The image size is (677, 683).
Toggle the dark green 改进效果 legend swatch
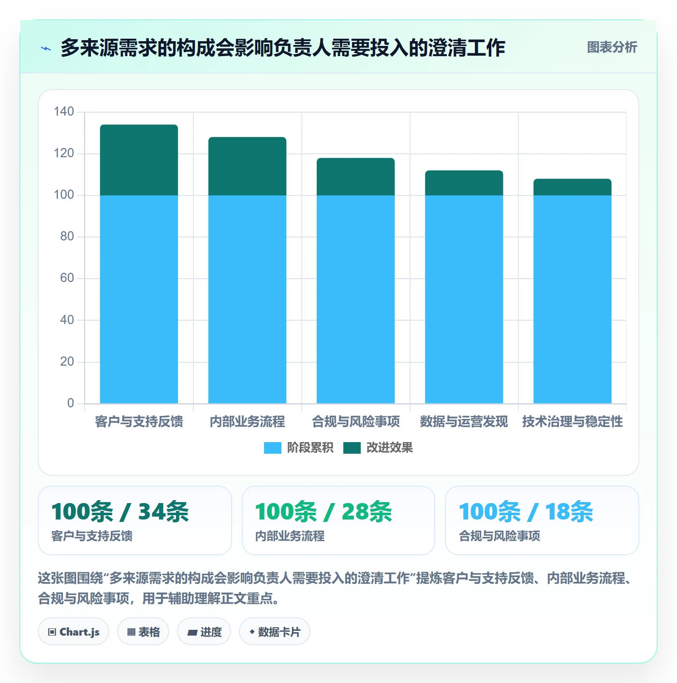pyautogui.click(x=352, y=448)
